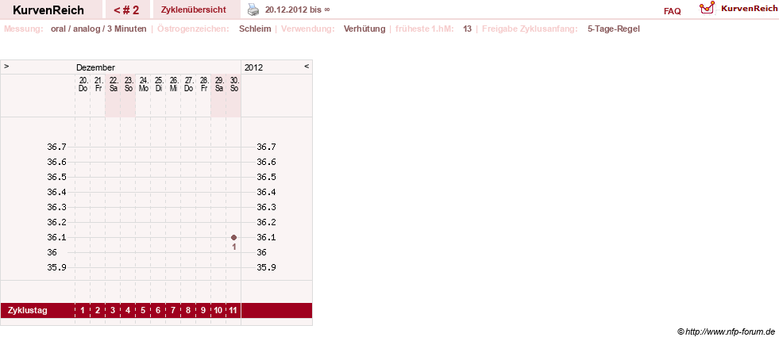Select date column 23. So

[x=128, y=84]
